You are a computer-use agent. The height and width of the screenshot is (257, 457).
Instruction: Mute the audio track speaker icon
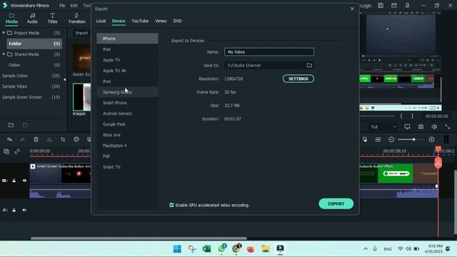24,210
